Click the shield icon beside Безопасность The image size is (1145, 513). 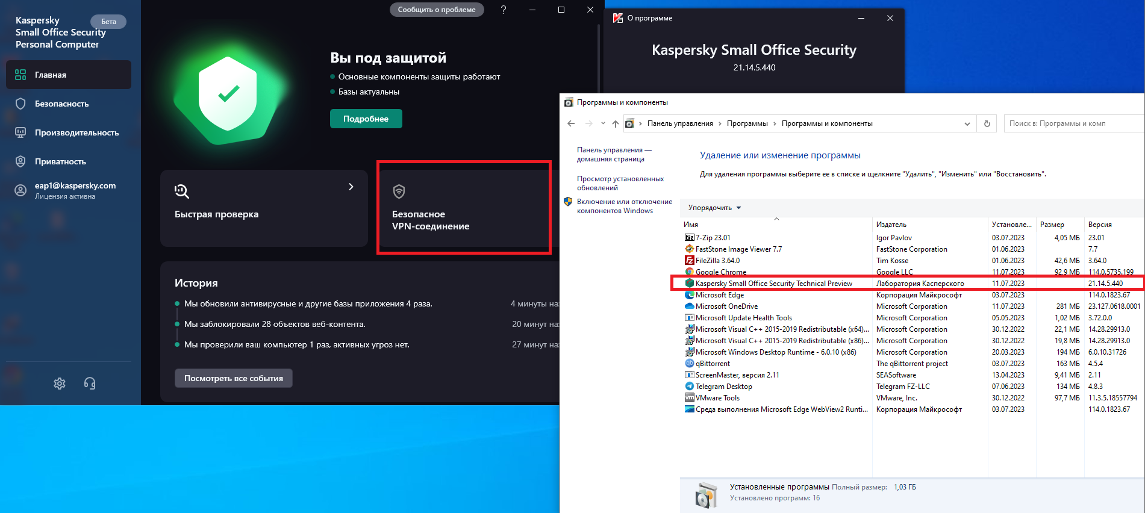pyautogui.click(x=20, y=104)
